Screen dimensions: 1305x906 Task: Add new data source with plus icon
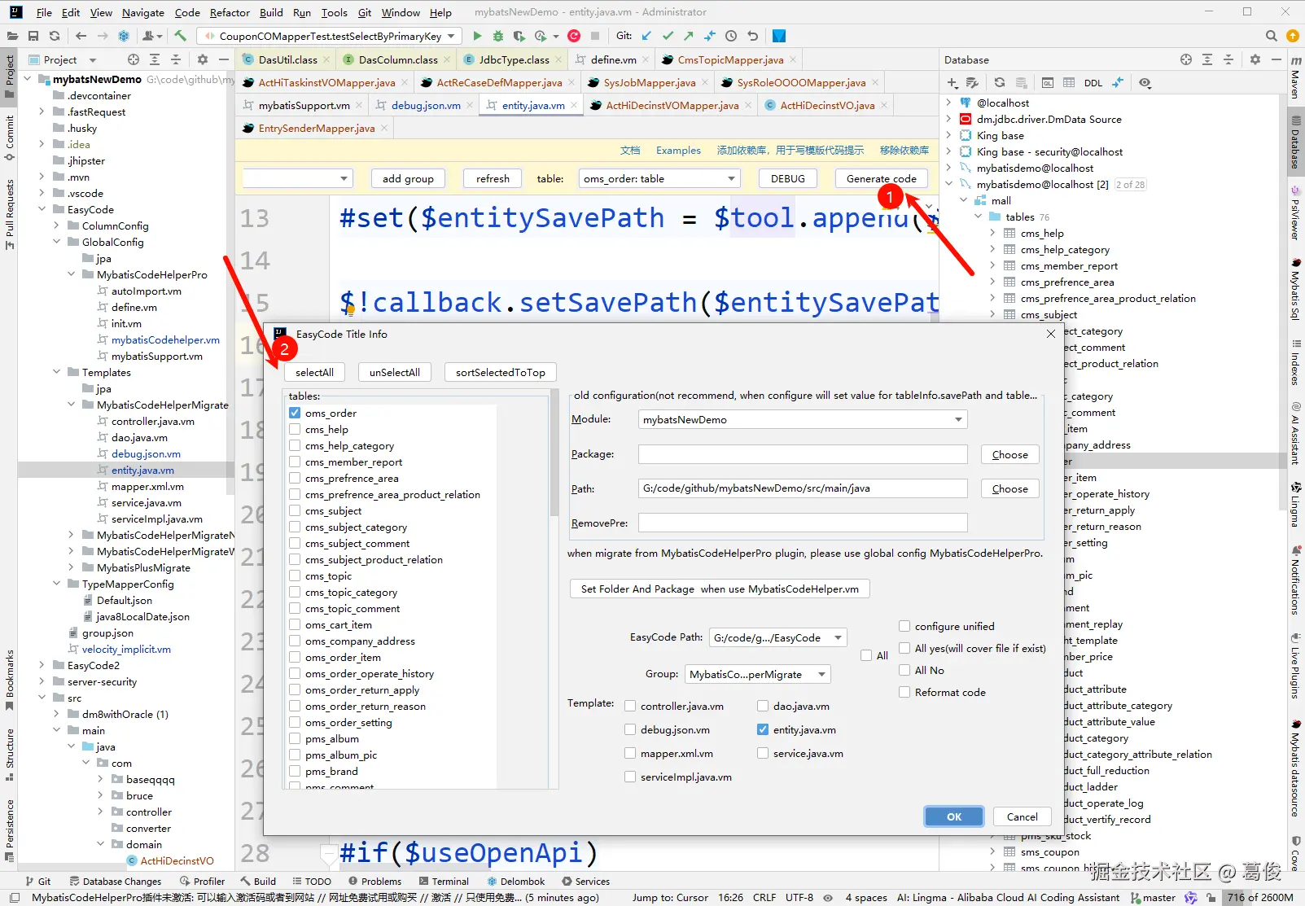[951, 82]
